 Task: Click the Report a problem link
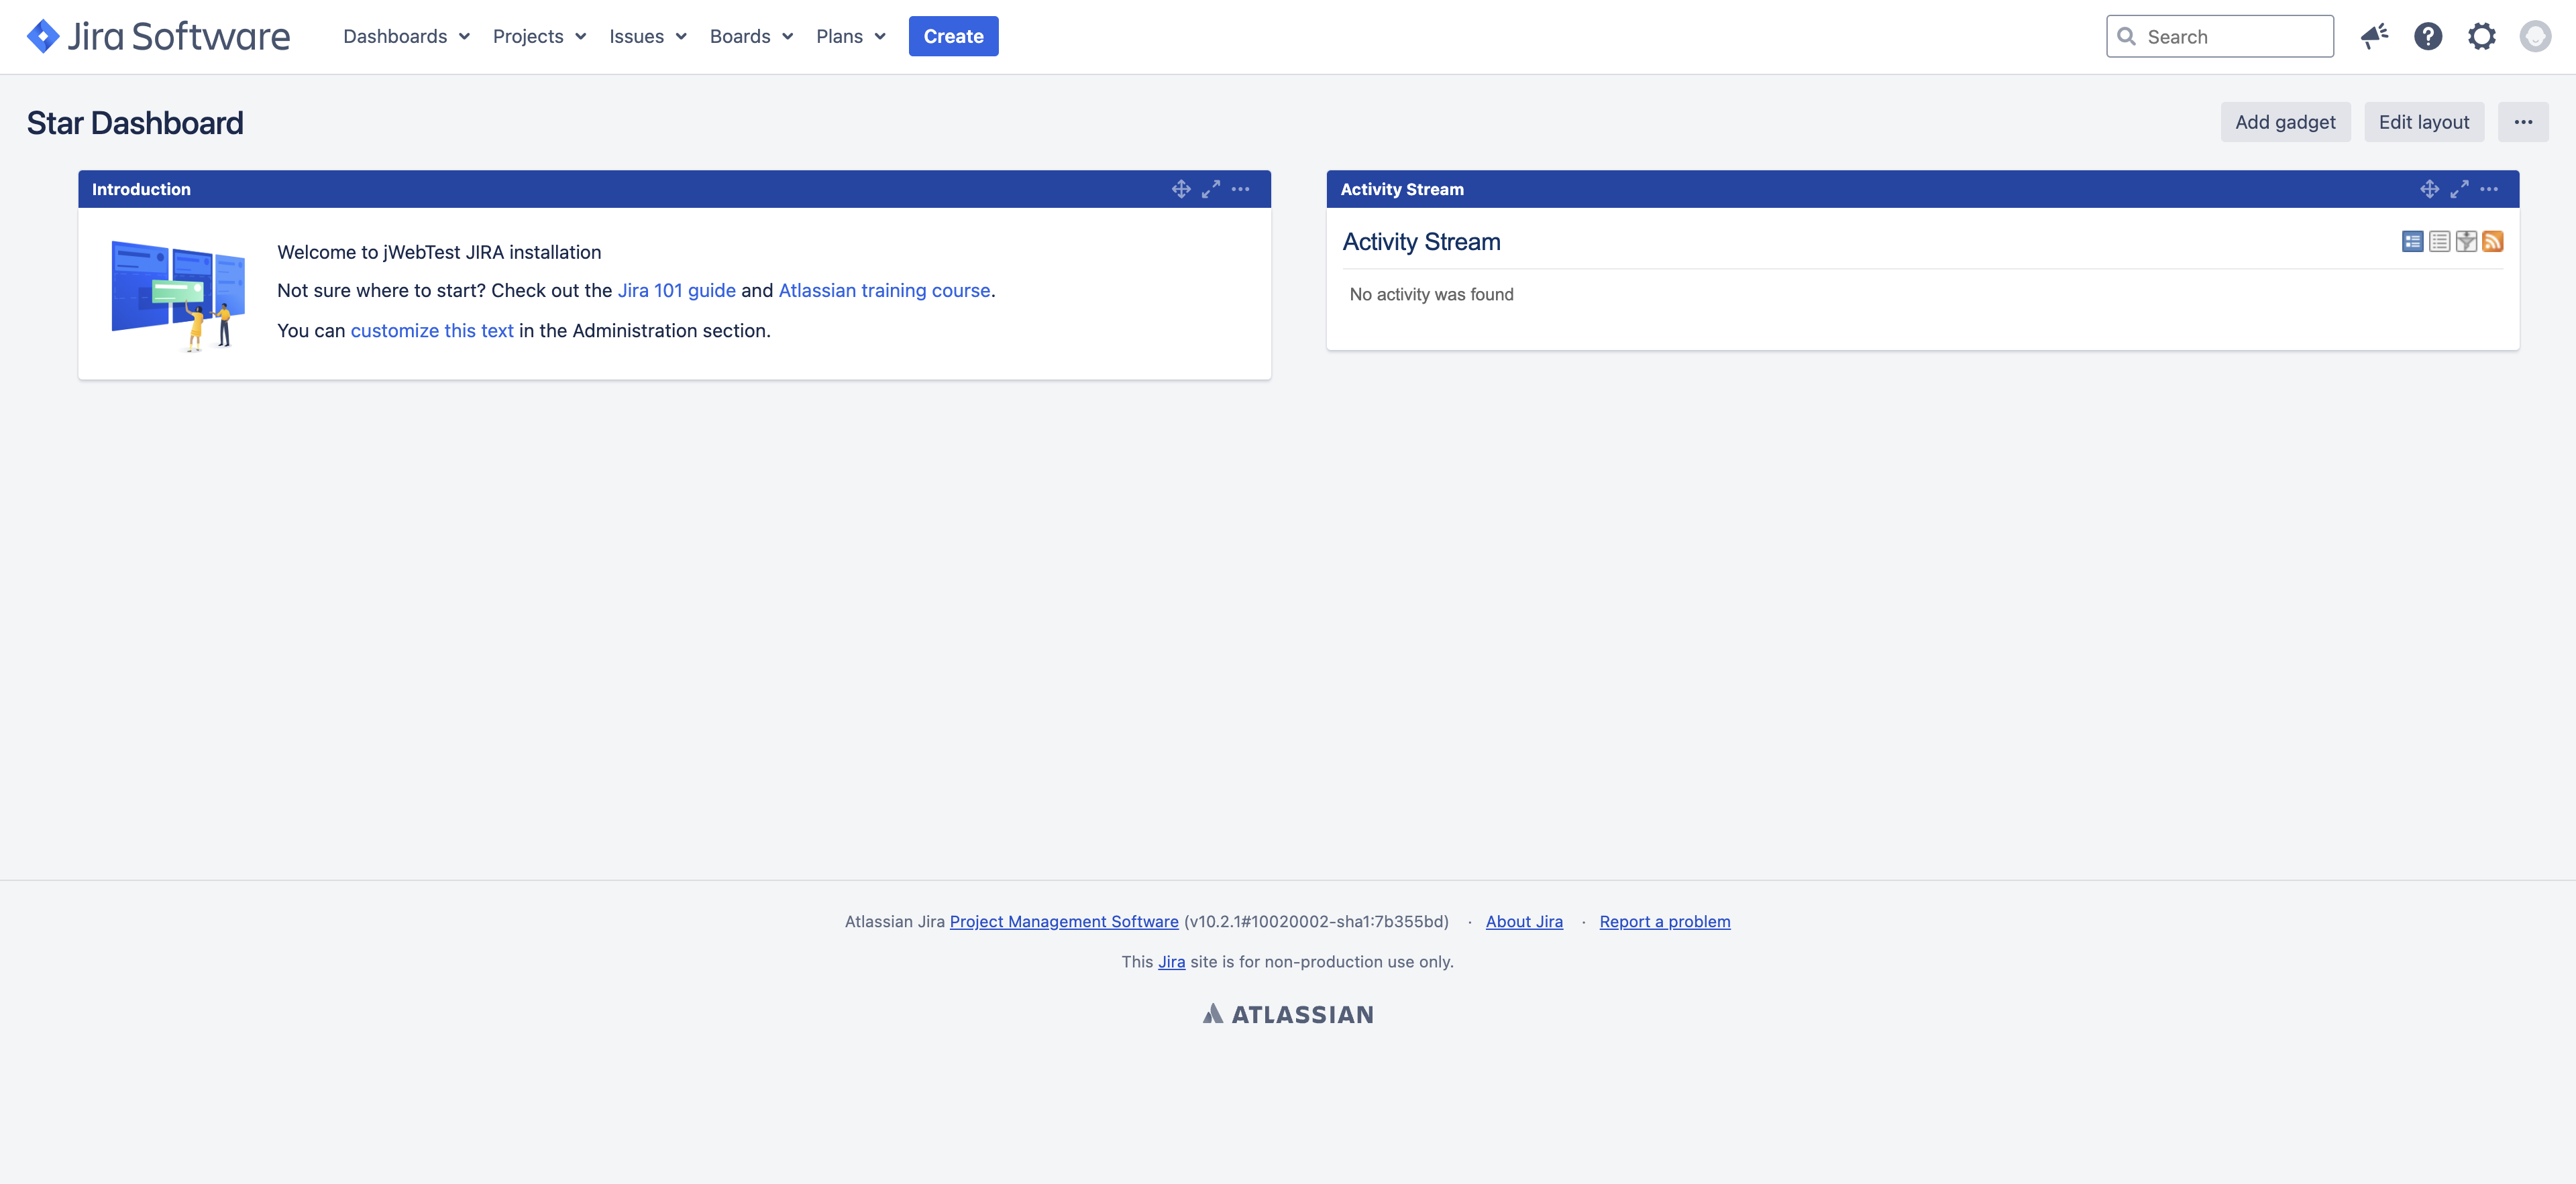1665,921
